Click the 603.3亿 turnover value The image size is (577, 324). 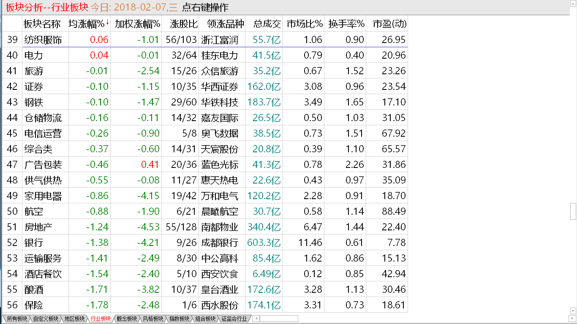(x=264, y=243)
